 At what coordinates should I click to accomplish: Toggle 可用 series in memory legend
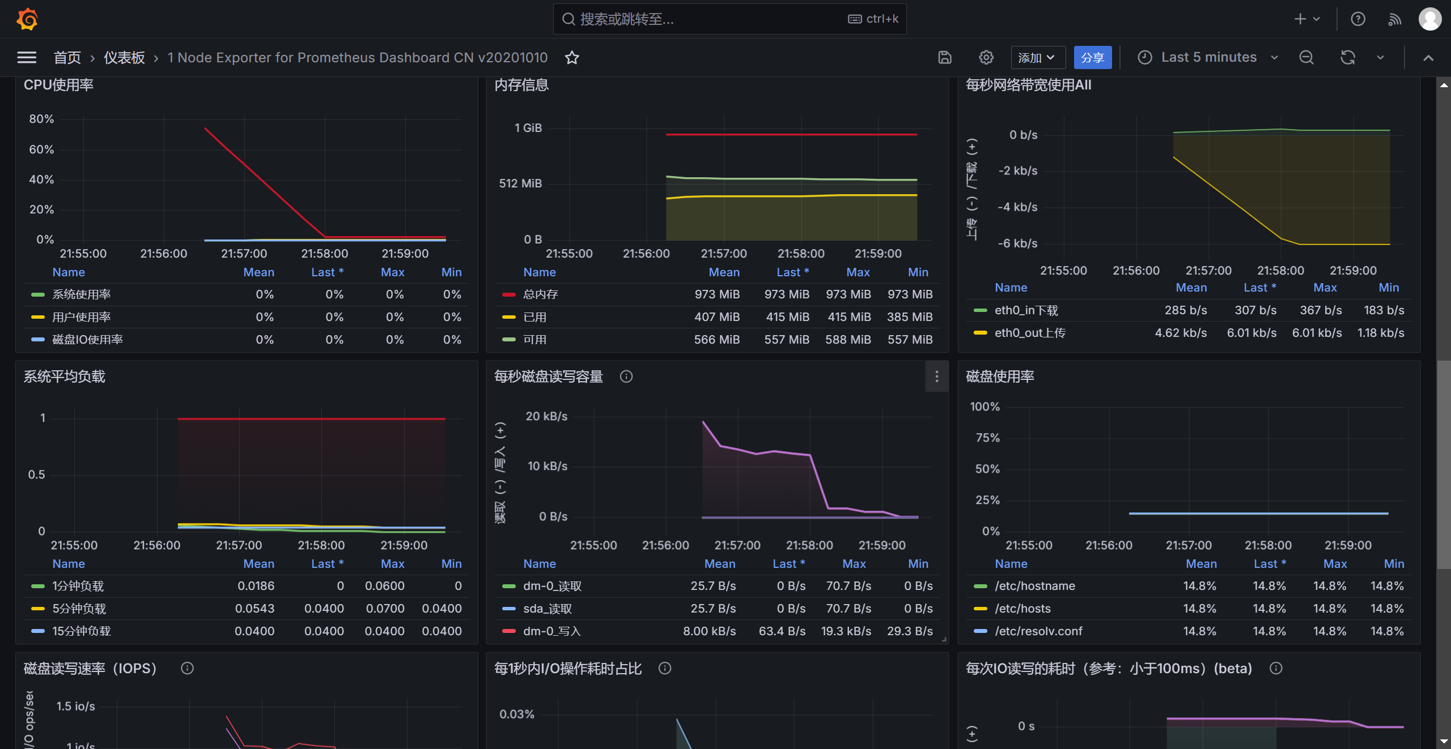(534, 340)
